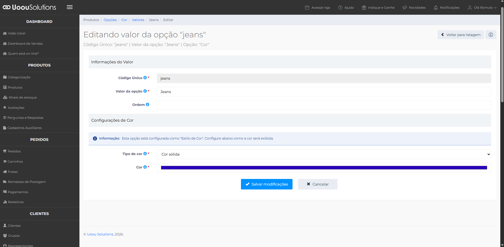
Task: Focus the Valor da opção input field
Action: (324, 92)
